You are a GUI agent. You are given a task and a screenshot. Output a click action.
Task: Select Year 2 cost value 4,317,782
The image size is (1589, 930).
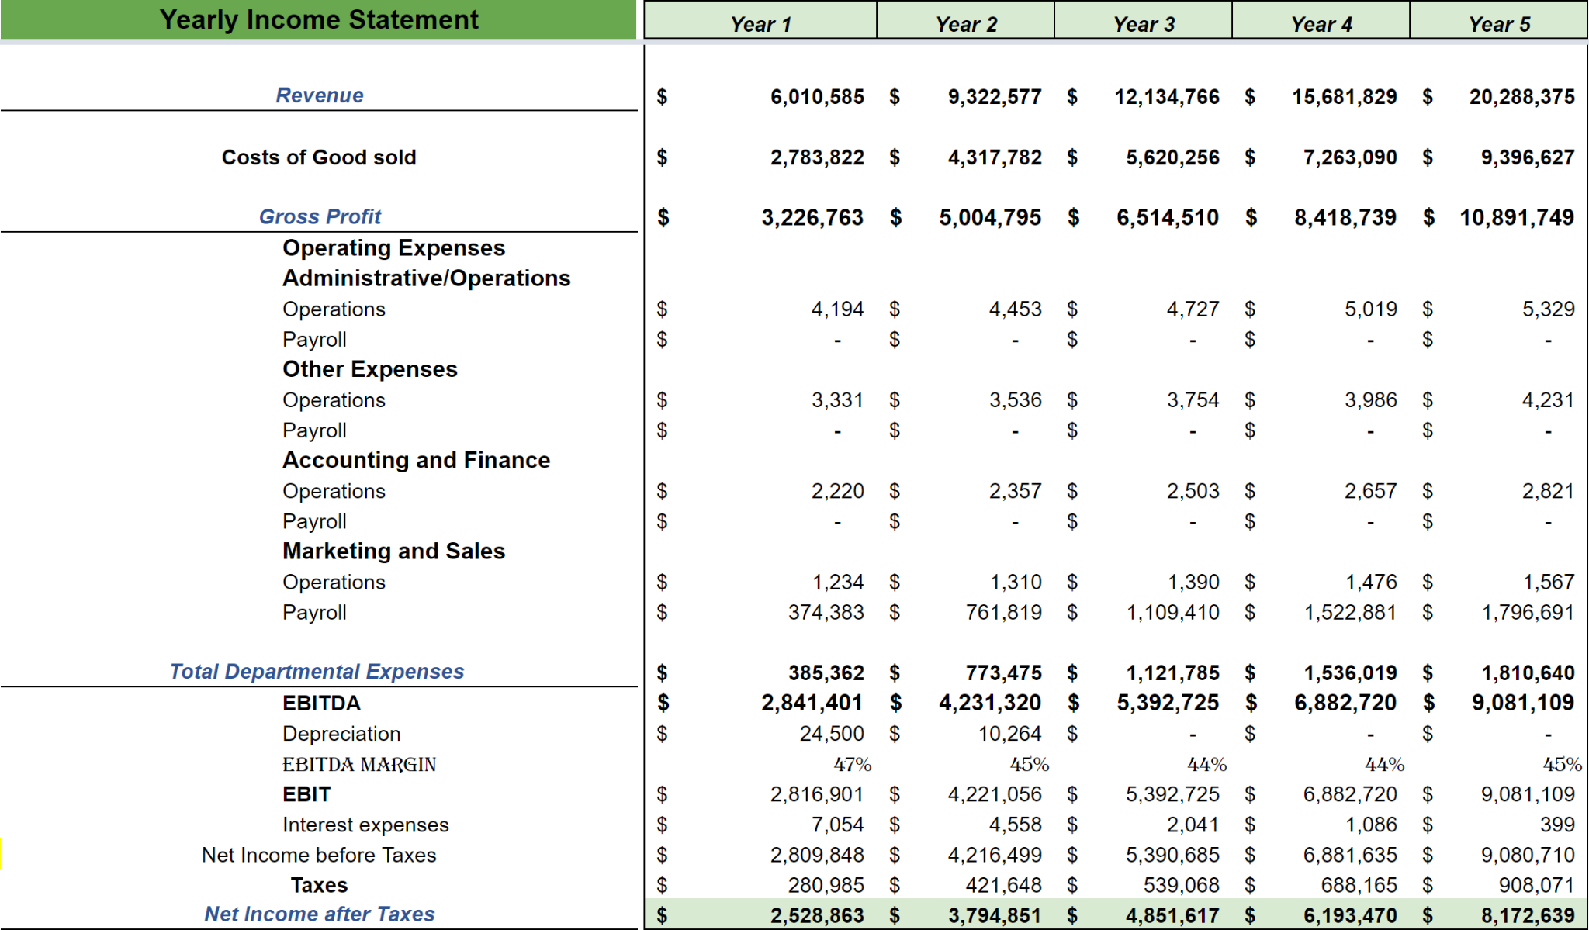(995, 157)
